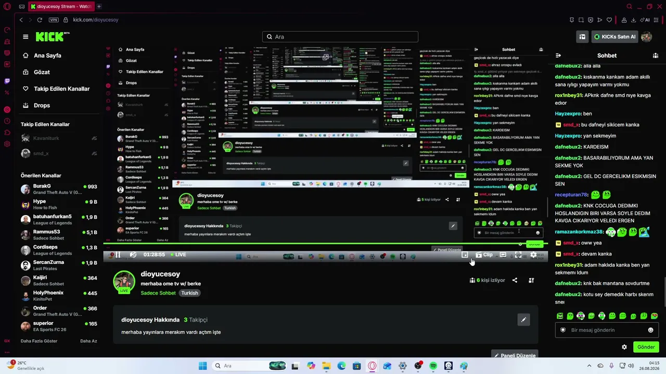Open a new browser tab
Image resolution: width=666 pixels, height=374 pixels.
pos(99,7)
